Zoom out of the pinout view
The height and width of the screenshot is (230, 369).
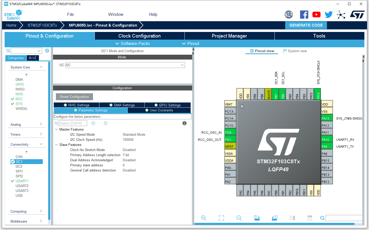[239, 218]
